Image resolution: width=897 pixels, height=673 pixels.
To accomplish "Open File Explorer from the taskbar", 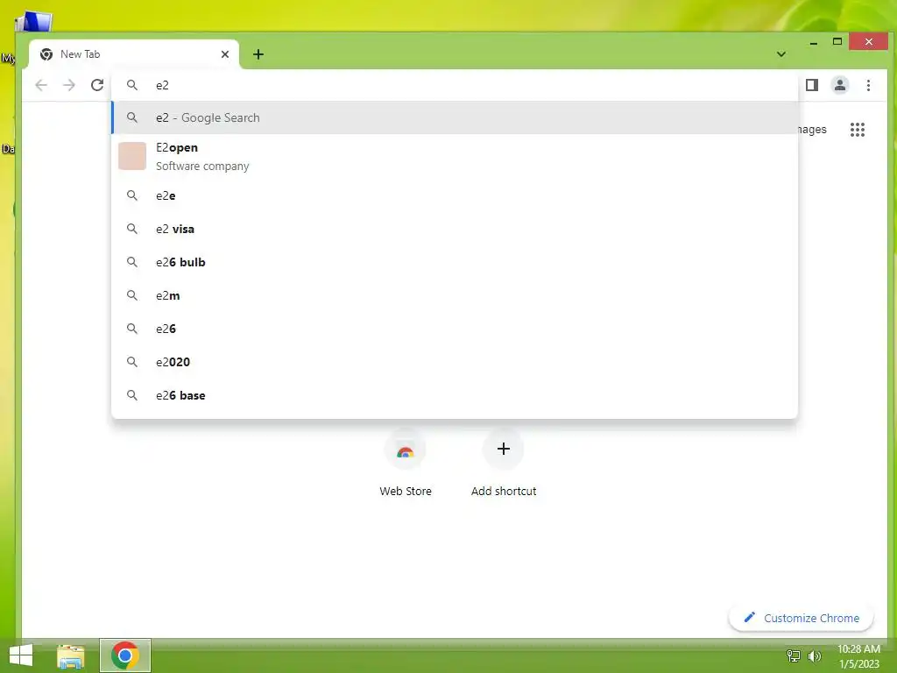I will (x=71, y=655).
